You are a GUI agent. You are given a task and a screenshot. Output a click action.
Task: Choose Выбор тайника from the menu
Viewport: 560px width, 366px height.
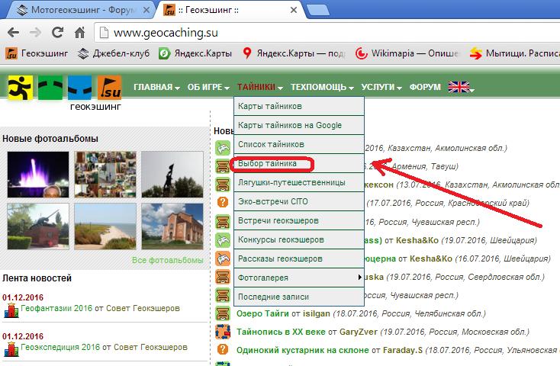click(299, 163)
